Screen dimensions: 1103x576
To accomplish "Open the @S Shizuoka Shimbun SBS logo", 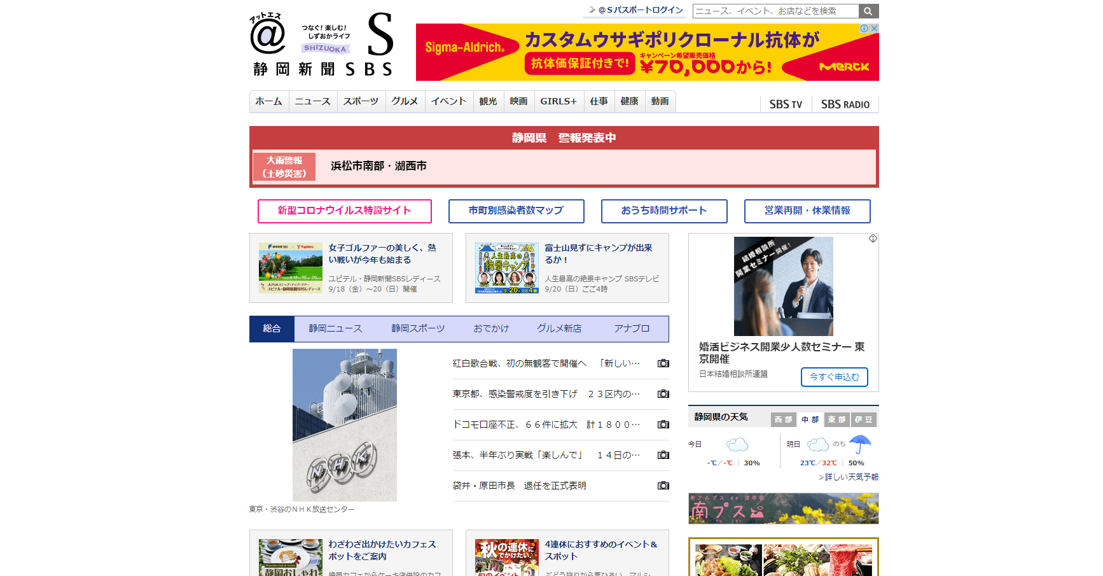I will coord(322,44).
